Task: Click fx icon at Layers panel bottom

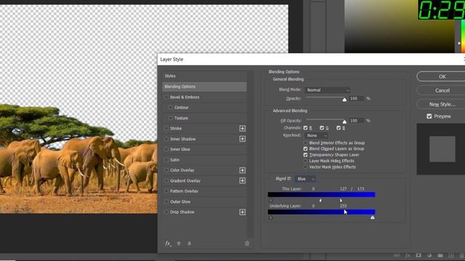Action: 408,256
